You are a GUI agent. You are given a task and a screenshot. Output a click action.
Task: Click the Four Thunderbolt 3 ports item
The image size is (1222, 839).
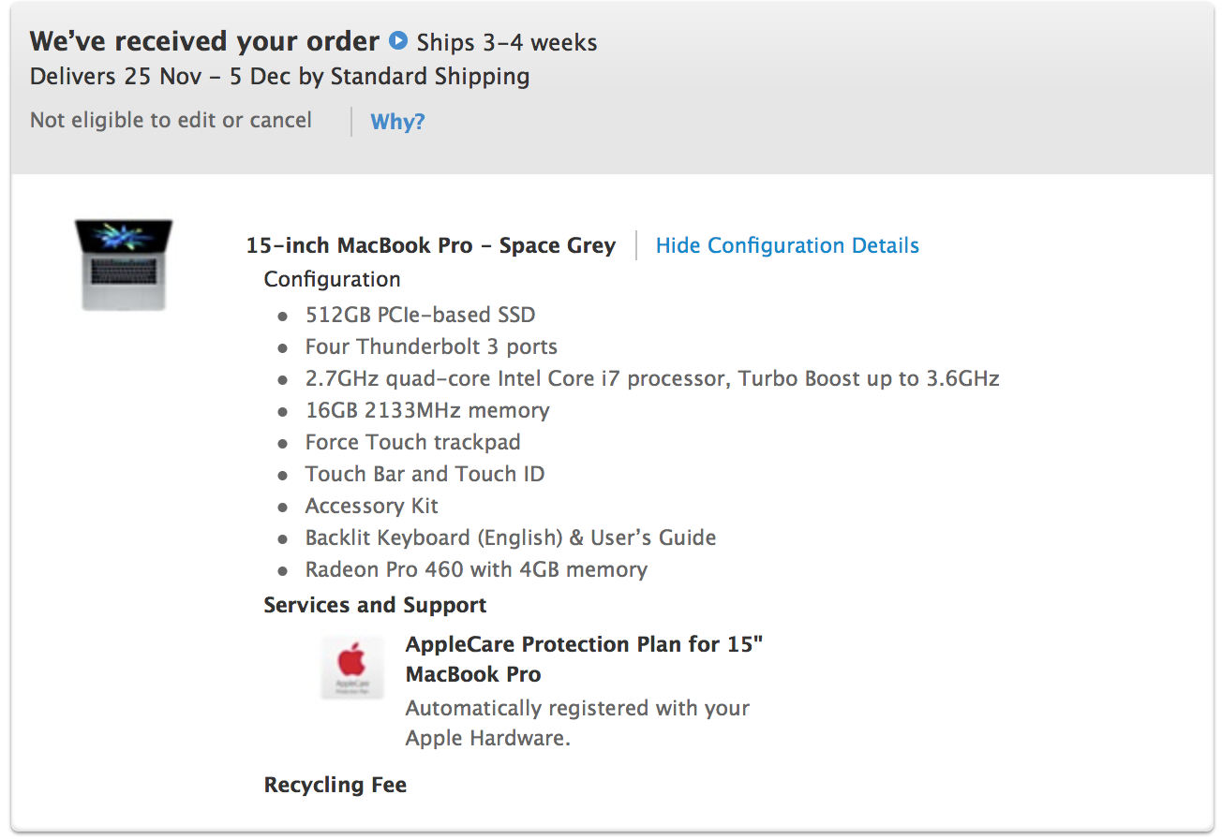(x=431, y=347)
